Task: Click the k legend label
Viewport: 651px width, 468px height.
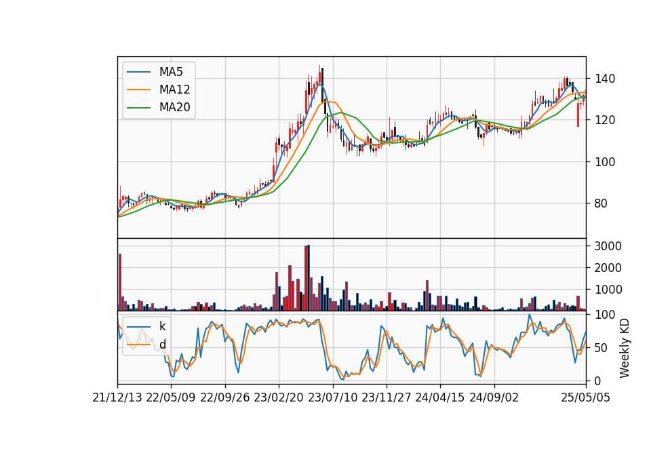Action: pyautogui.click(x=162, y=326)
